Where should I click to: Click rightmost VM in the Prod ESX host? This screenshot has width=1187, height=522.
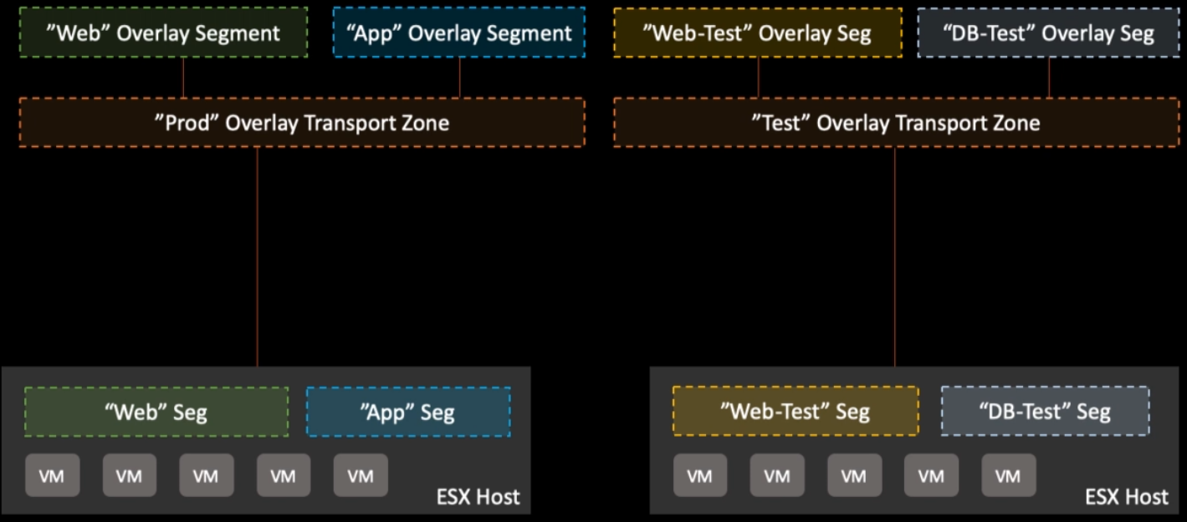point(361,476)
